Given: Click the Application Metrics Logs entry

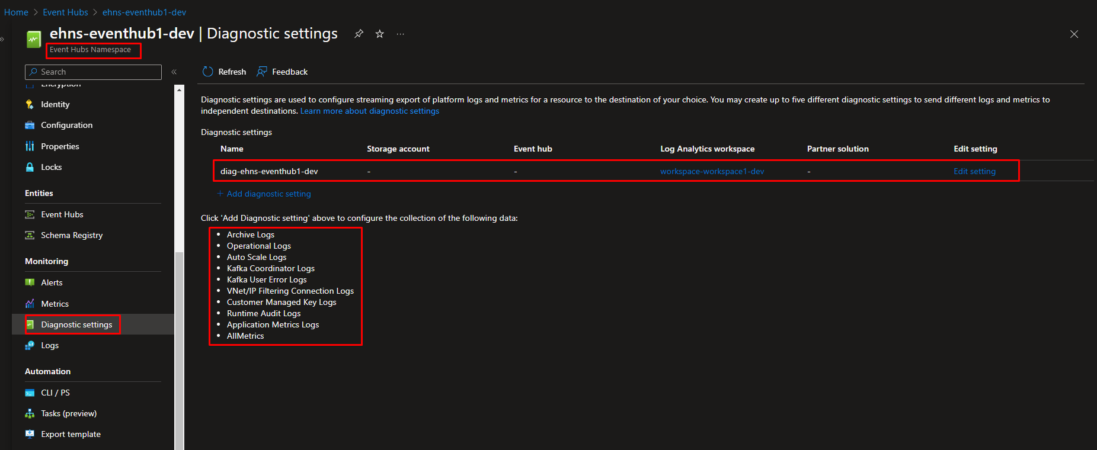Looking at the screenshot, I should 273,324.
